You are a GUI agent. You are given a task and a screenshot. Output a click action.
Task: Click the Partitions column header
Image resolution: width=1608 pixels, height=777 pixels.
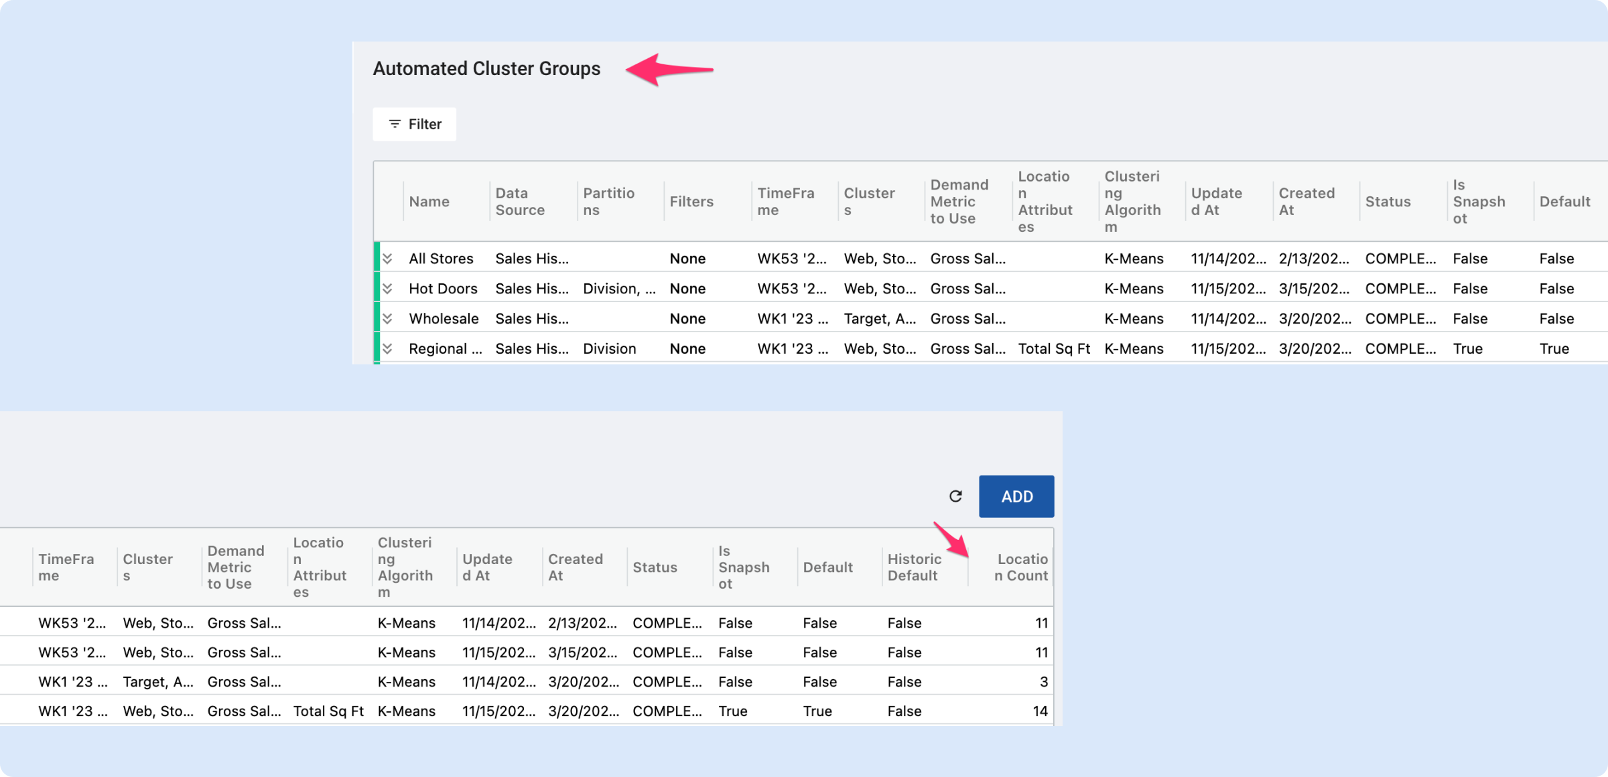point(608,202)
